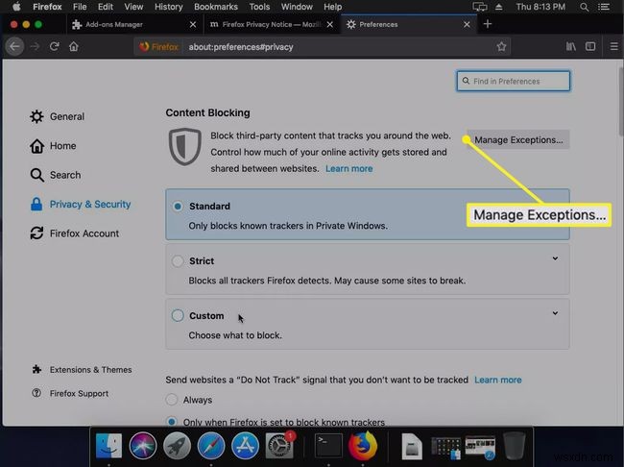Open a new tab with the plus button
Viewport: 624px width, 467px height.
pyautogui.click(x=487, y=24)
